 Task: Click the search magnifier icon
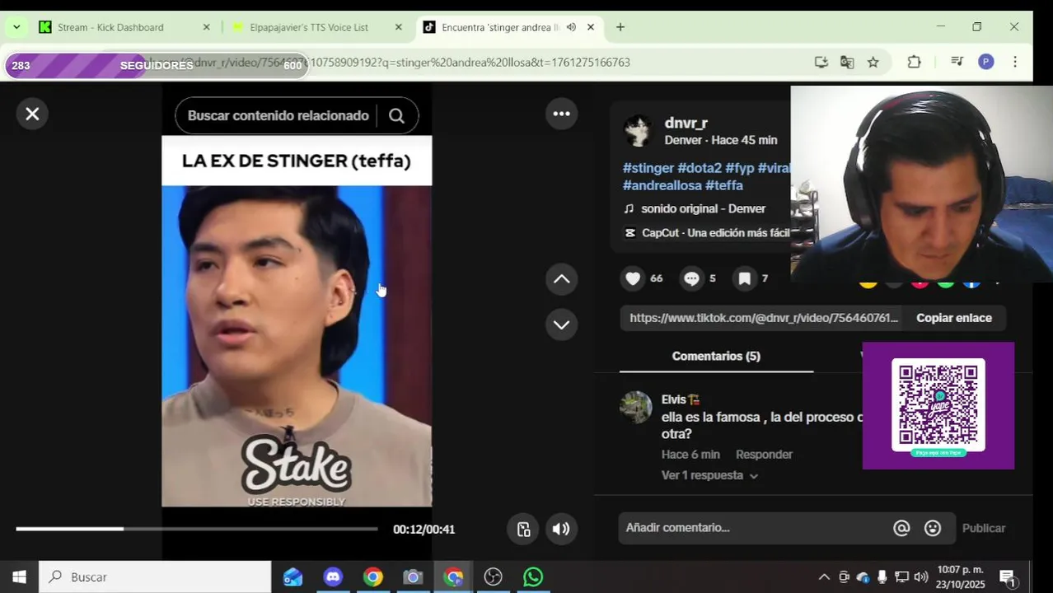396,116
